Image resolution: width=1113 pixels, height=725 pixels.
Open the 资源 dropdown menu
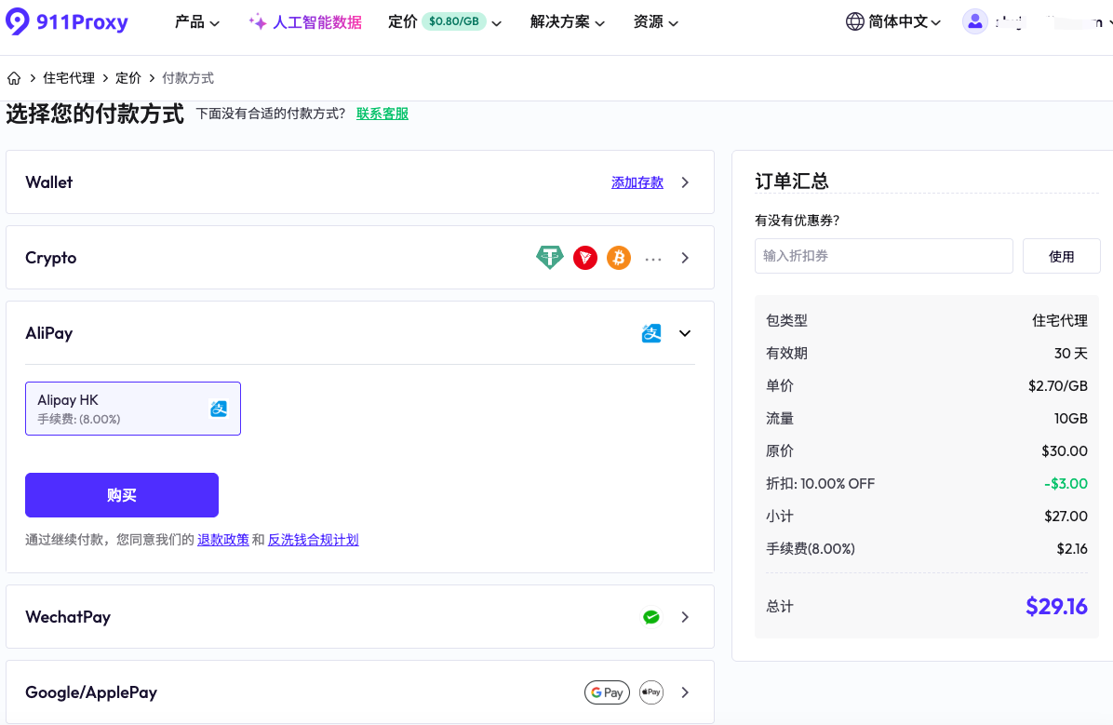tap(655, 22)
